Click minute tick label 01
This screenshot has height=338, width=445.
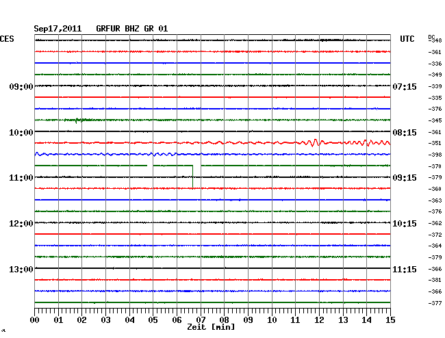[x=58, y=320]
